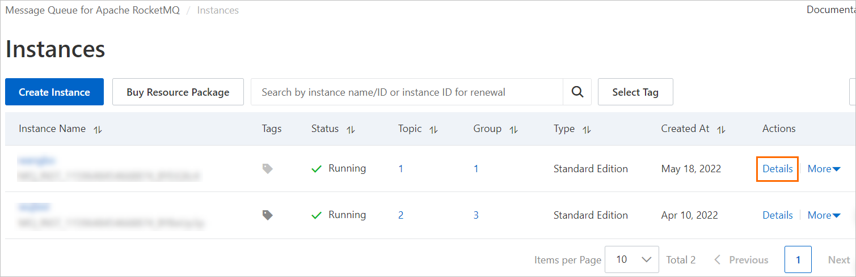Sort the Group column
The image size is (856, 277).
(513, 130)
